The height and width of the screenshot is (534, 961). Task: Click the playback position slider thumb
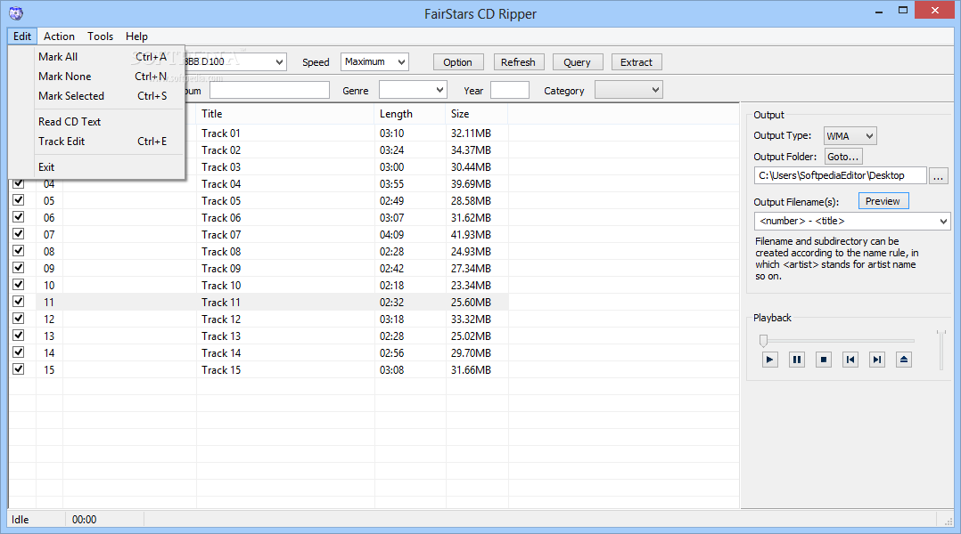tap(763, 341)
